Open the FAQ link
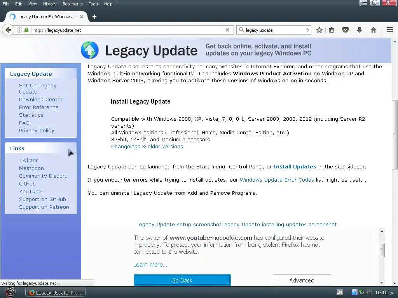 tap(24, 123)
